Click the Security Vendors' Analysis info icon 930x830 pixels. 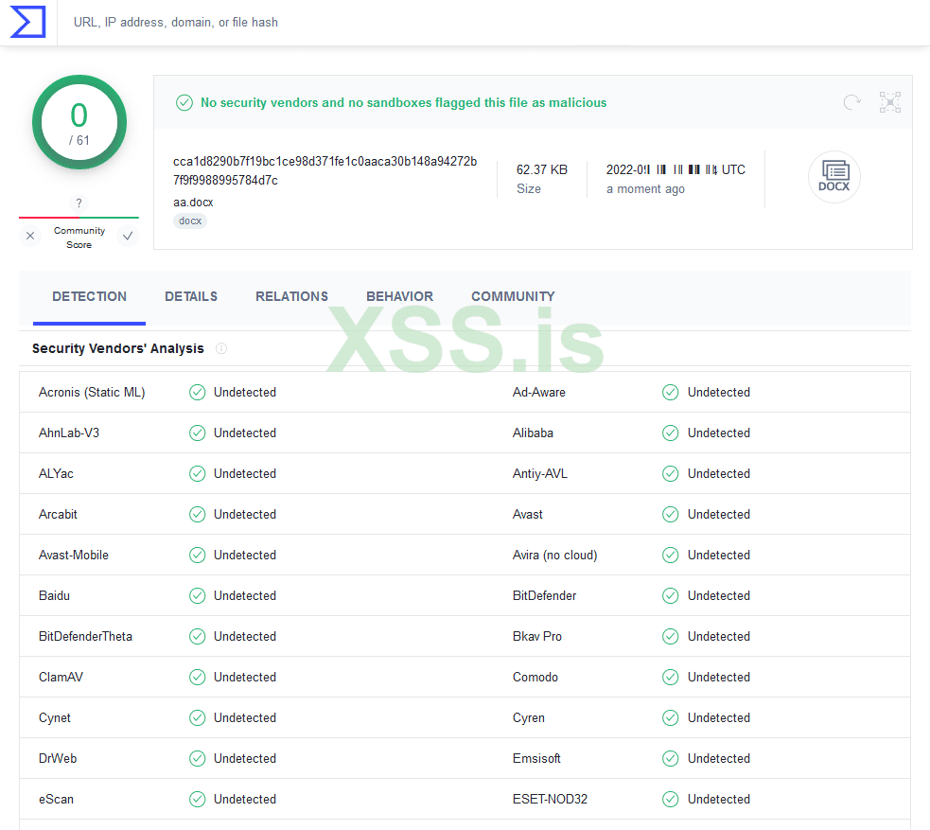(221, 348)
